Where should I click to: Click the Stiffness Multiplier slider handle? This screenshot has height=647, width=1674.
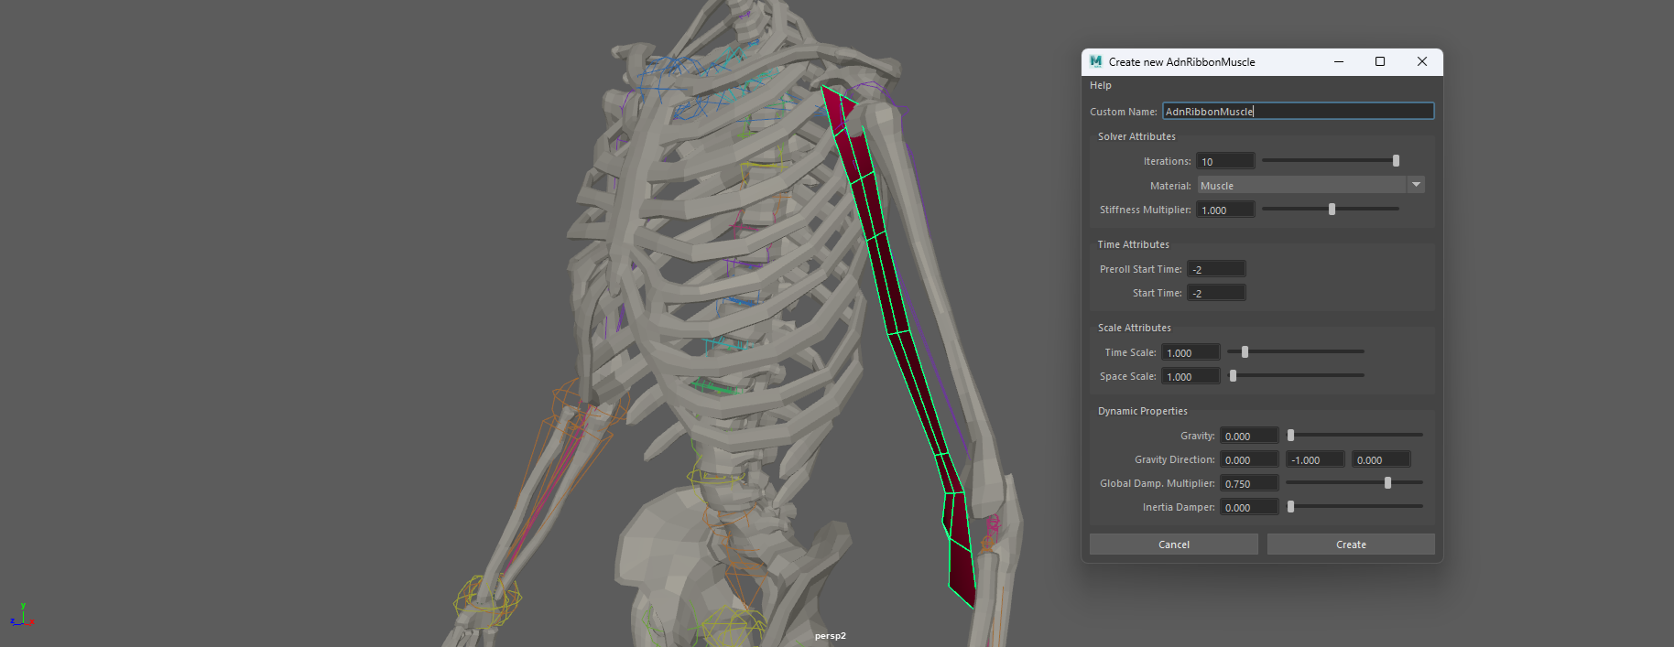pyautogui.click(x=1332, y=210)
